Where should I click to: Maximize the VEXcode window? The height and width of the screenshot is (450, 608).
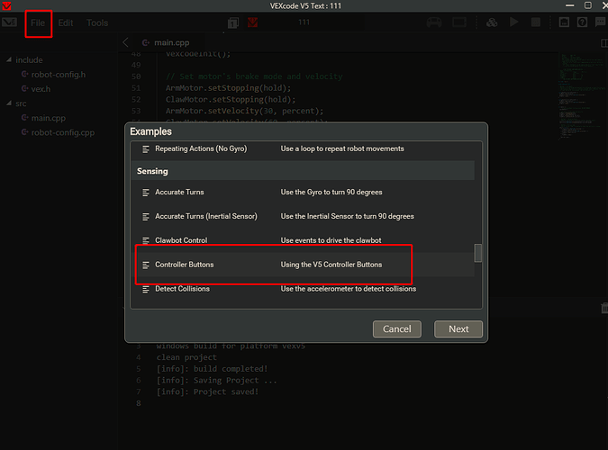pos(588,5)
